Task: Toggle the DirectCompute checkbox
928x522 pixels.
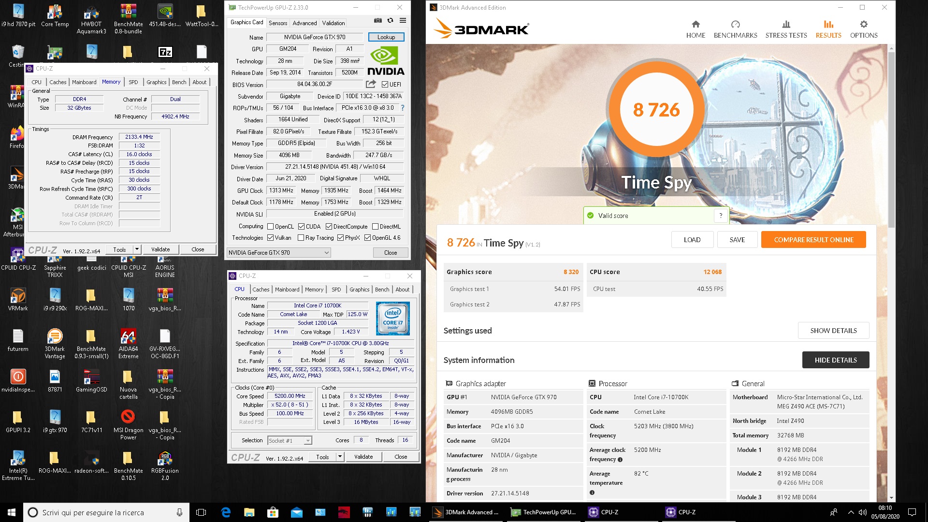Action: tap(329, 226)
